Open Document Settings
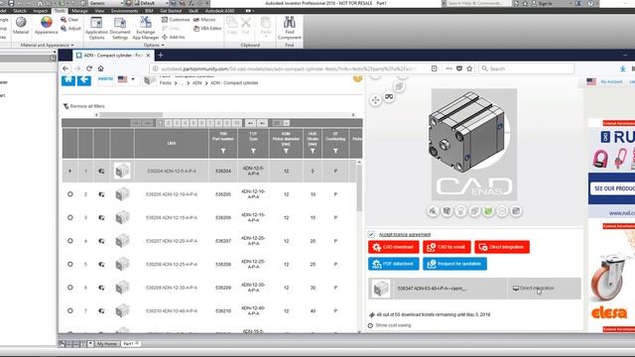Viewport: 635px width, 357px height. [120, 28]
